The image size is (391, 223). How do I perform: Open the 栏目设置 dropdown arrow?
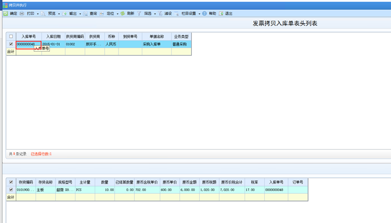[x=199, y=14]
